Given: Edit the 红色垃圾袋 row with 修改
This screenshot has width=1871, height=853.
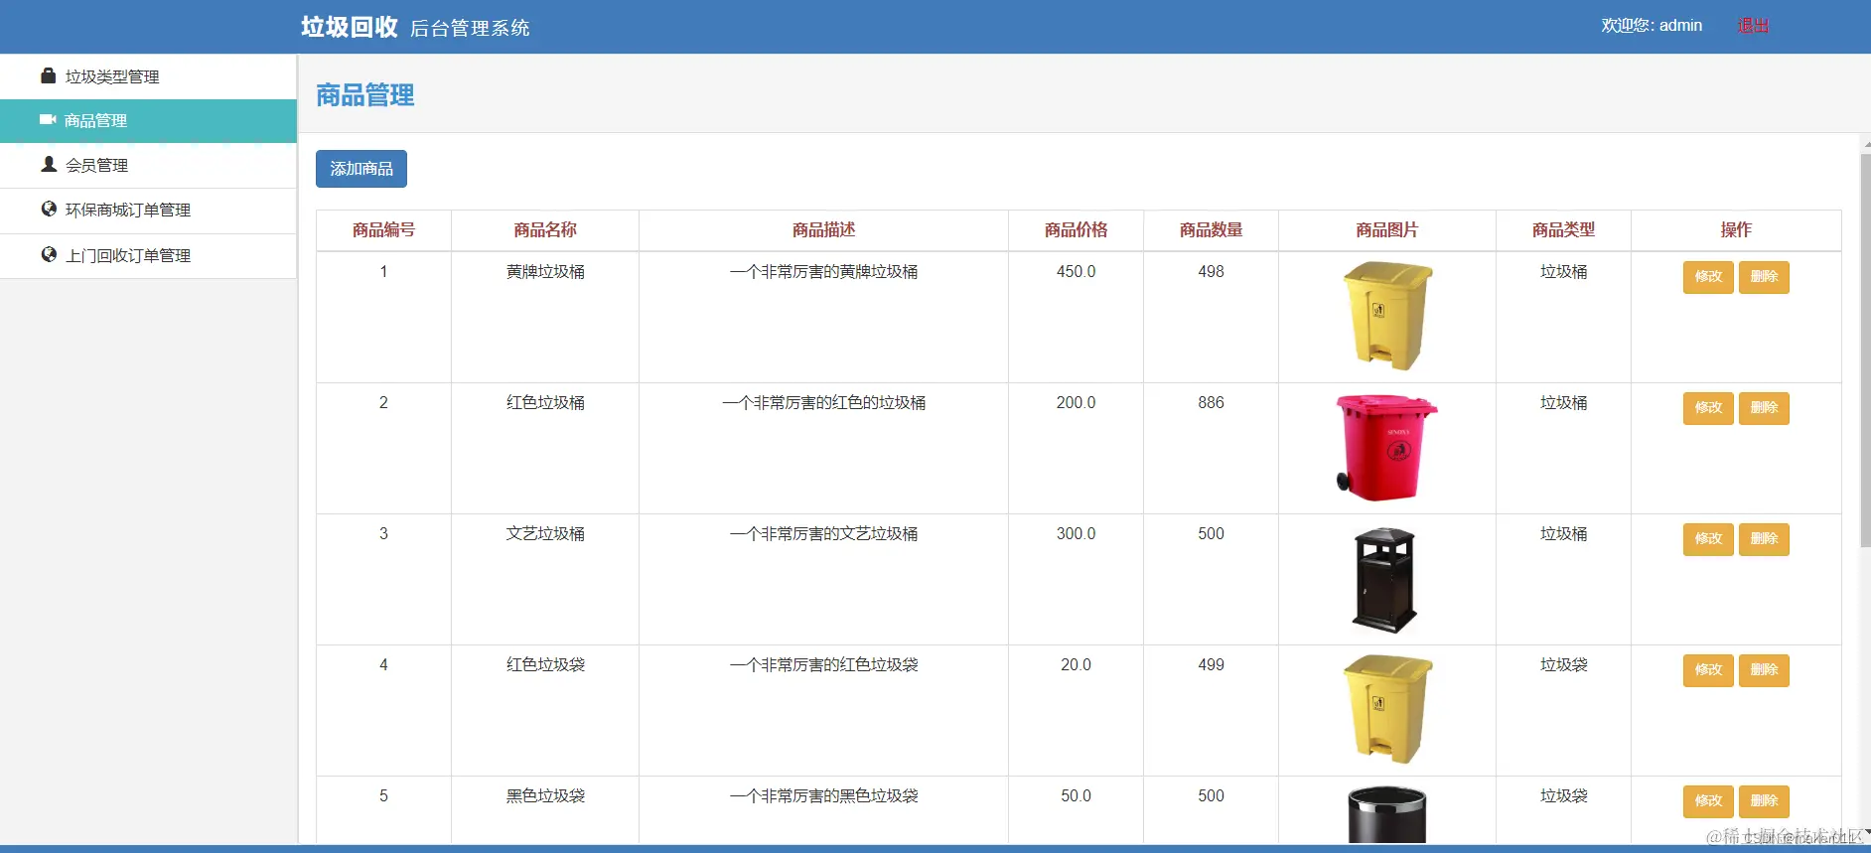Looking at the screenshot, I should tap(1708, 670).
